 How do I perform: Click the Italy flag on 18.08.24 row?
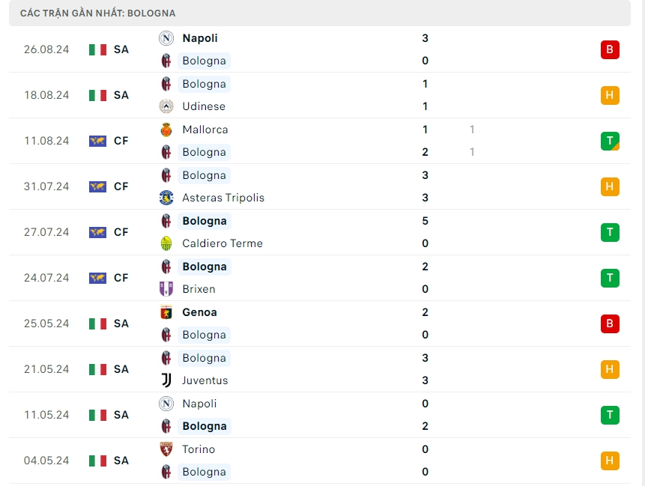pos(97,95)
